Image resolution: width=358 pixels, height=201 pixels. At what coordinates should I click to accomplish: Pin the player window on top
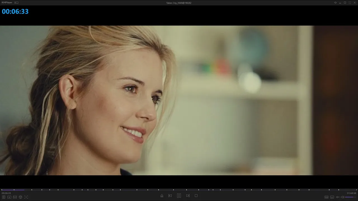pyautogui.click(x=335, y=3)
